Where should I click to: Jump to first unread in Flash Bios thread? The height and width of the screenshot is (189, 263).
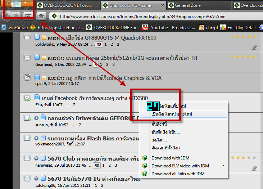click(x=36, y=138)
